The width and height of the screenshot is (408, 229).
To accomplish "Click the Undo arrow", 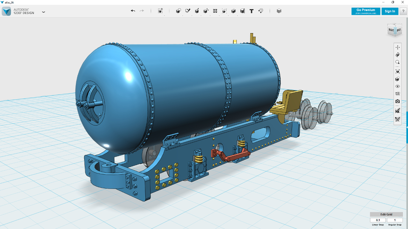I will (133, 11).
